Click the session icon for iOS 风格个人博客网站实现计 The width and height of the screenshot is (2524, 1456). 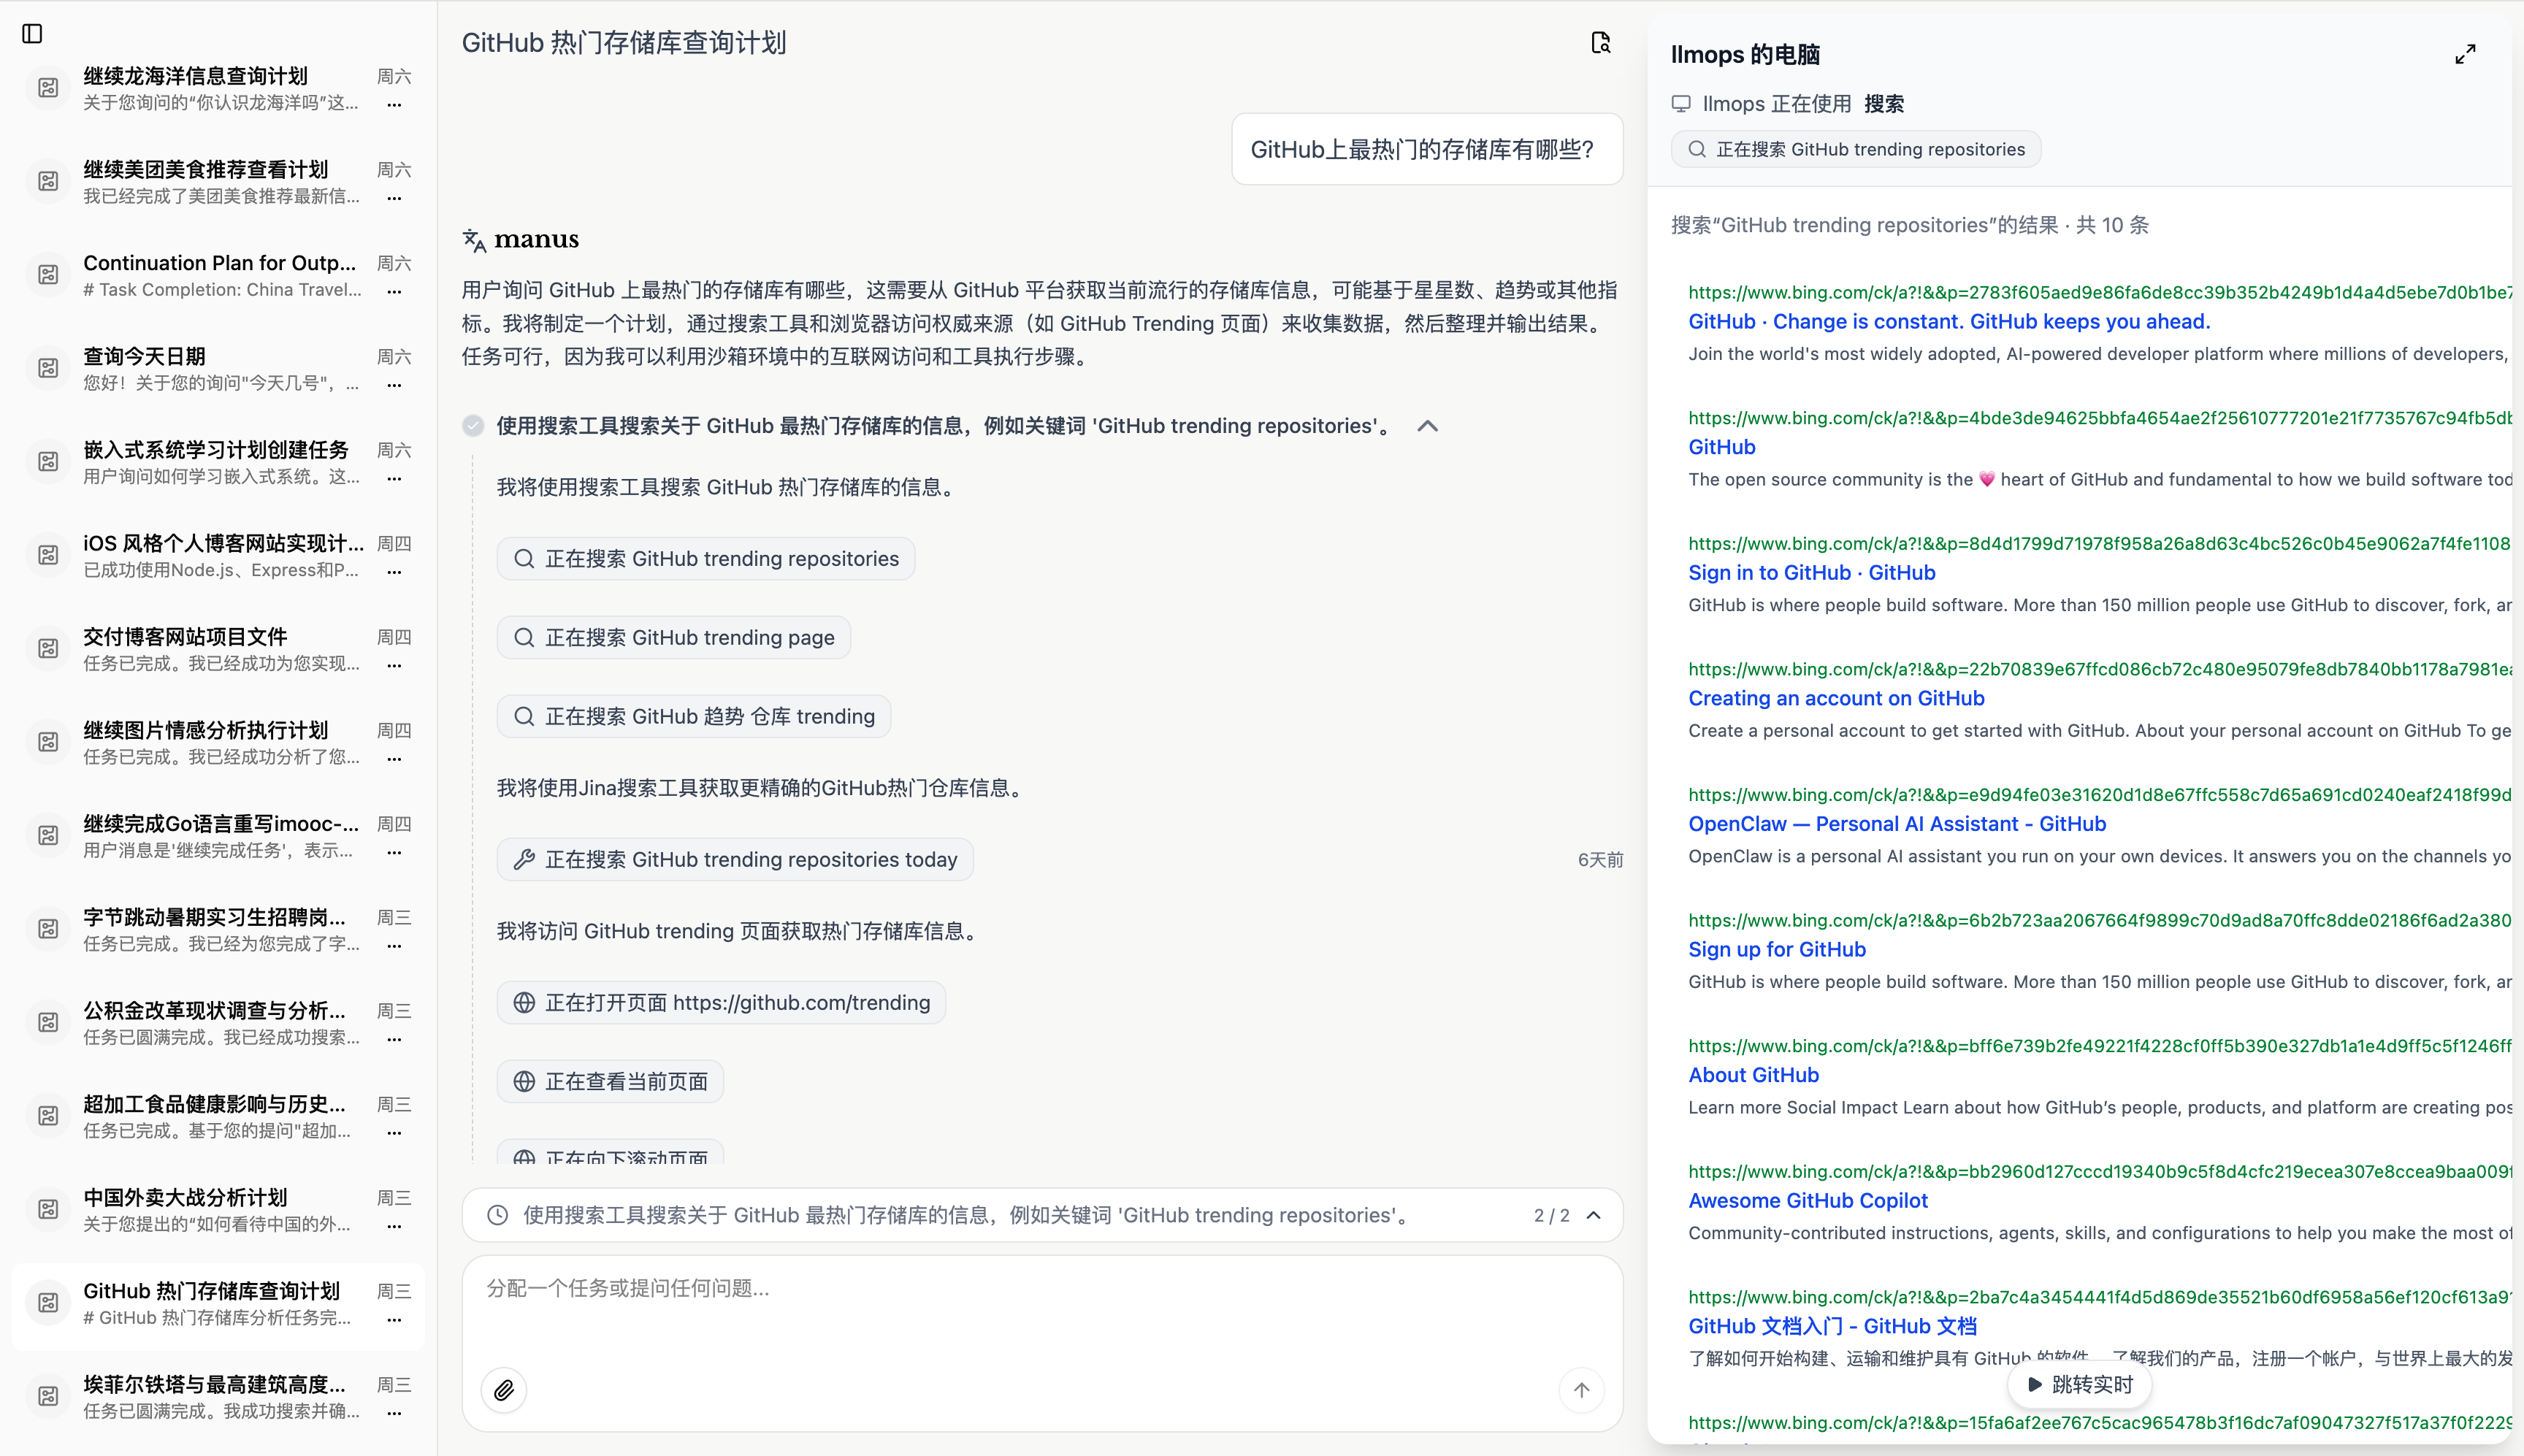tap(48, 556)
